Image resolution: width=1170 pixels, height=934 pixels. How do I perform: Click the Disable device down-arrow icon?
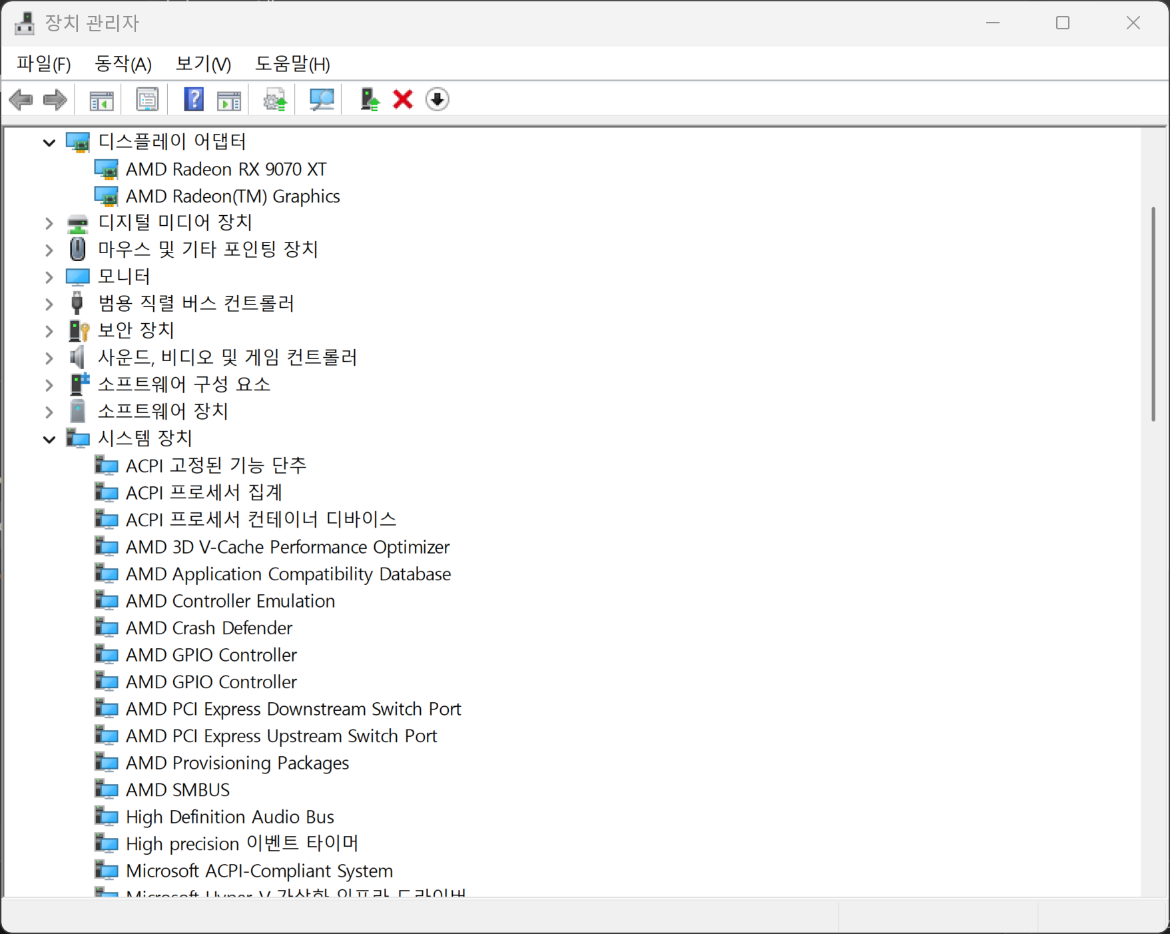click(437, 99)
